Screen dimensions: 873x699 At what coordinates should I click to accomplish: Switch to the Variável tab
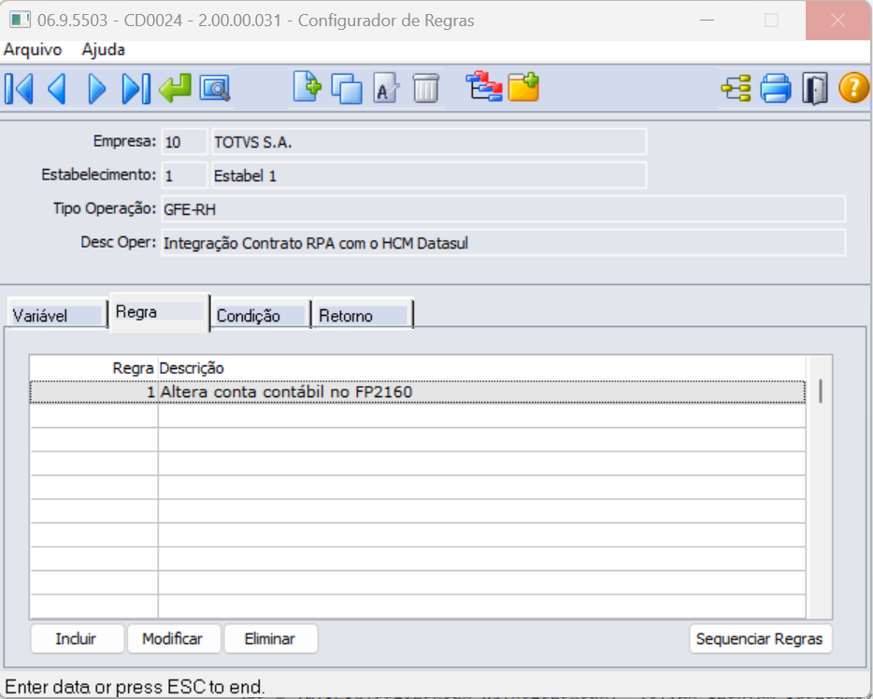tap(57, 316)
